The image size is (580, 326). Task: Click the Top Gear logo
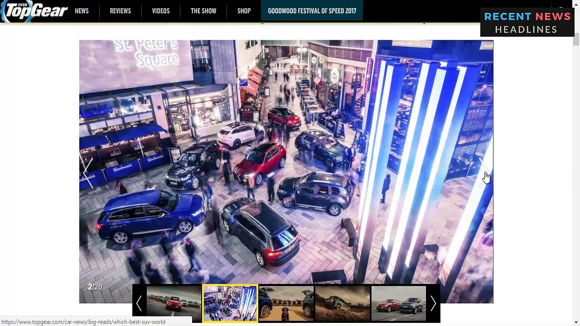pyautogui.click(x=34, y=11)
